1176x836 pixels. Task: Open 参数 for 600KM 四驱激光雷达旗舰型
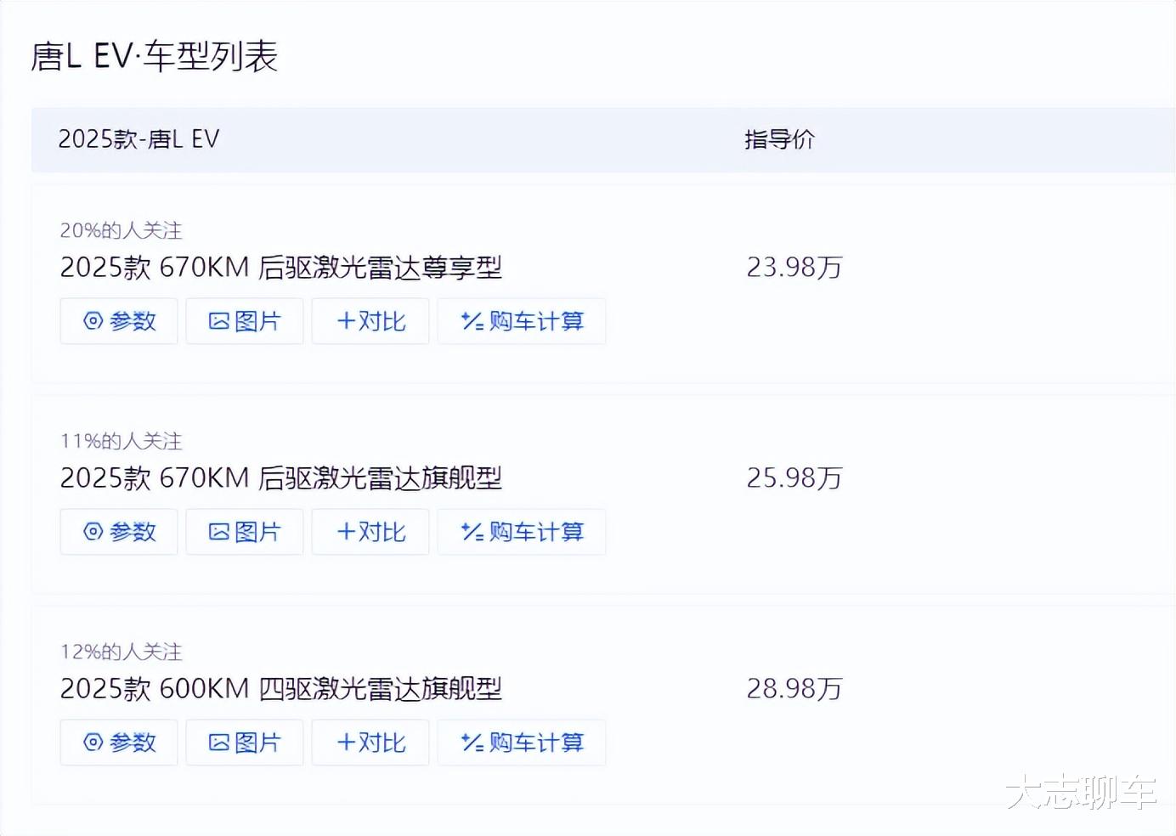pyautogui.click(x=119, y=743)
